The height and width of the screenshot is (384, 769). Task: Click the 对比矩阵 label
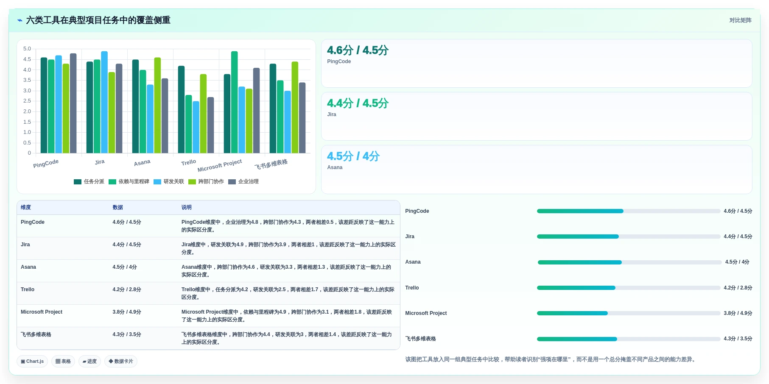click(x=740, y=20)
